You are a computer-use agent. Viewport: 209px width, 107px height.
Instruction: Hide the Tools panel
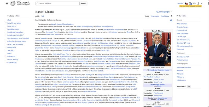[x=184, y=16]
